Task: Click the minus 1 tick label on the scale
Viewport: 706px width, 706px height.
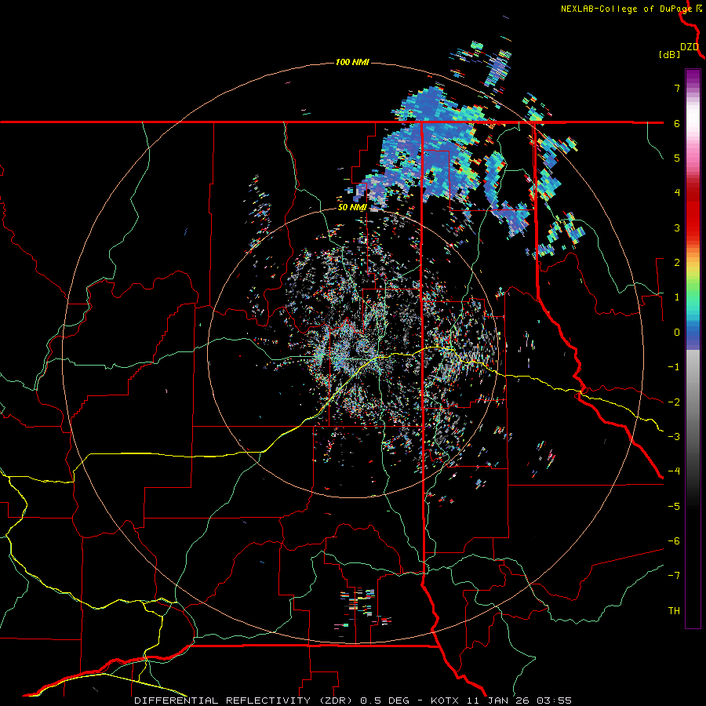Action: pyautogui.click(x=674, y=367)
